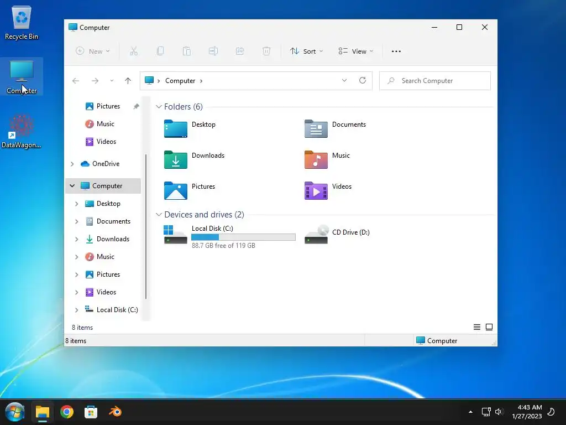Image resolution: width=566 pixels, height=425 pixels.
Task: Open the Pictures folder icon in main pane
Action: click(x=175, y=190)
